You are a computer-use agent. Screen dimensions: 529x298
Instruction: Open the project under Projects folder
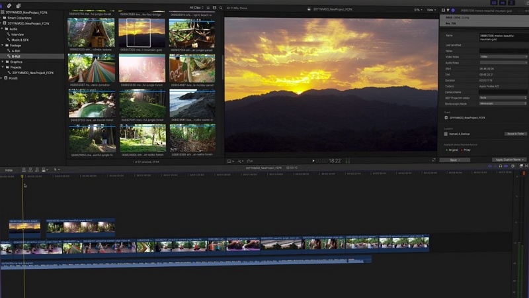32,73
